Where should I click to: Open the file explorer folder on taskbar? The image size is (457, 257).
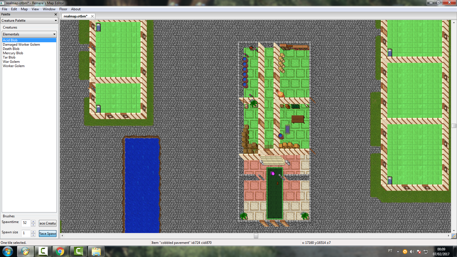pos(96,251)
